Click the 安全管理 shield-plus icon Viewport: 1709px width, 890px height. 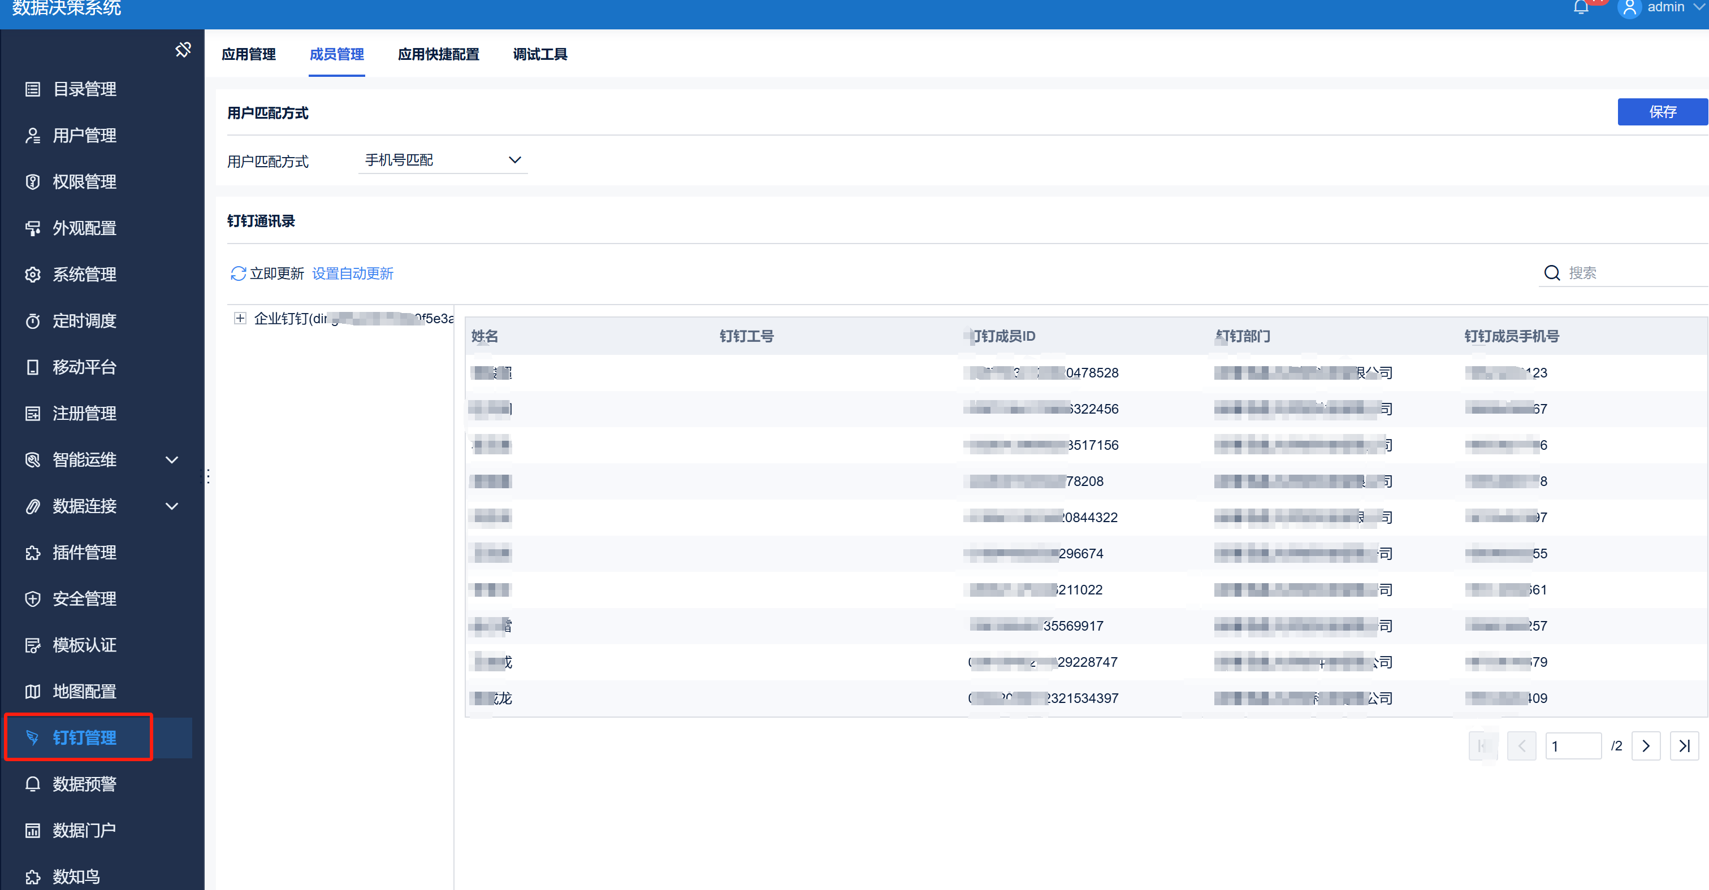(33, 599)
